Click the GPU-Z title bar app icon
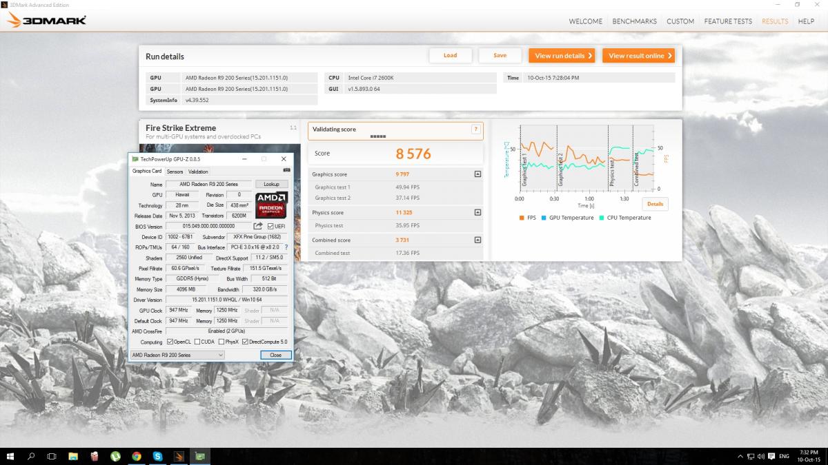The image size is (828, 465). [x=135, y=158]
